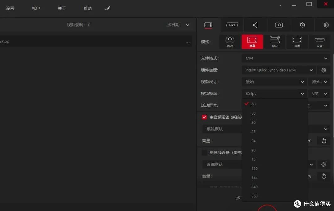Minimize the application window
The width and height of the screenshot is (334, 211).
tap(294, 5)
